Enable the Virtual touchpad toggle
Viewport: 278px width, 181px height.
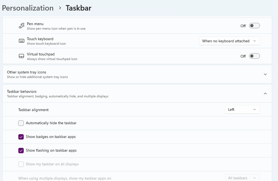coord(254,56)
